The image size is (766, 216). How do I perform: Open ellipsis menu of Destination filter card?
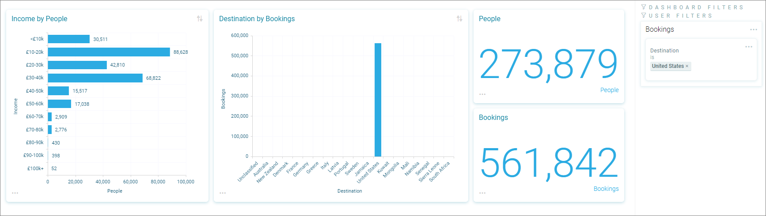click(x=749, y=47)
